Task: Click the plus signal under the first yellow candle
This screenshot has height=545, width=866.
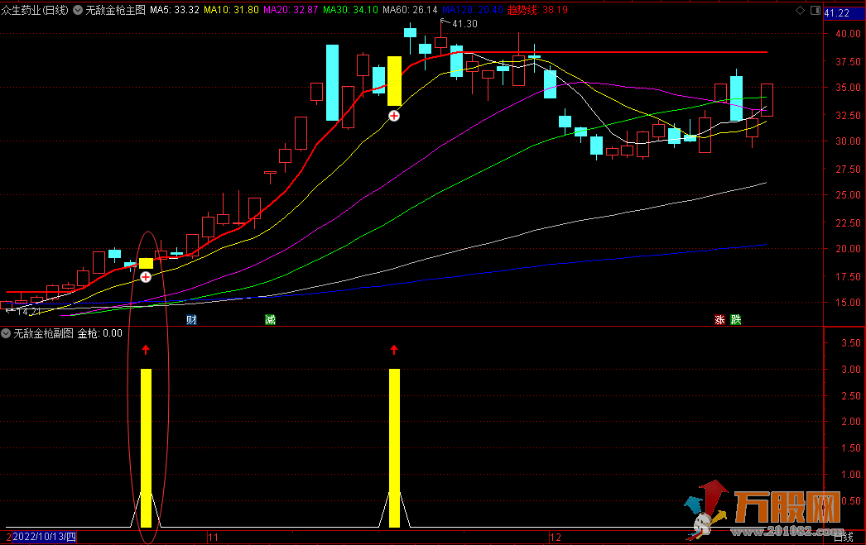Action: click(145, 277)
